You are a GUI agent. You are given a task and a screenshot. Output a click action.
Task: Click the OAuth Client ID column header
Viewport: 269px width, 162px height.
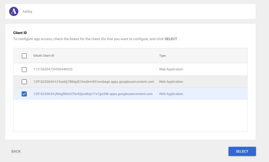[44, 56]
